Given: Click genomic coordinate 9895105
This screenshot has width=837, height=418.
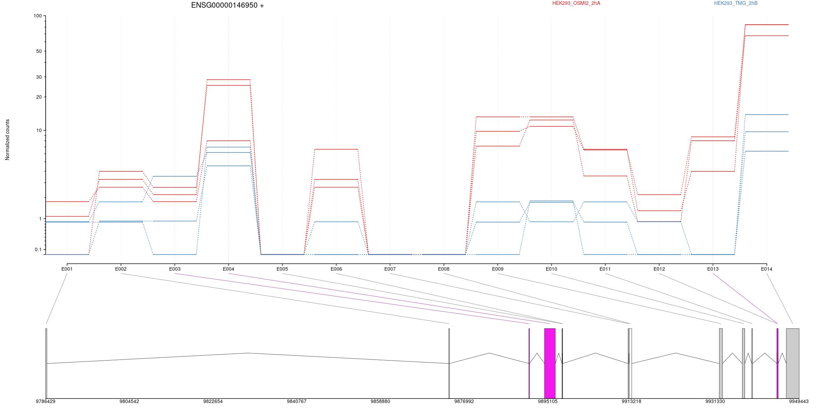Looking at the screenshot, I should coord(548,402).
